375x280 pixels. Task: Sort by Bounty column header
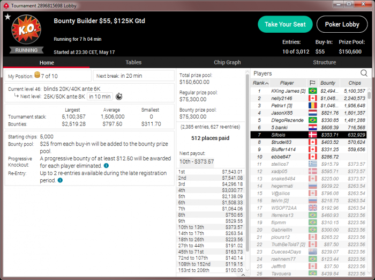(x=328, y=83)
